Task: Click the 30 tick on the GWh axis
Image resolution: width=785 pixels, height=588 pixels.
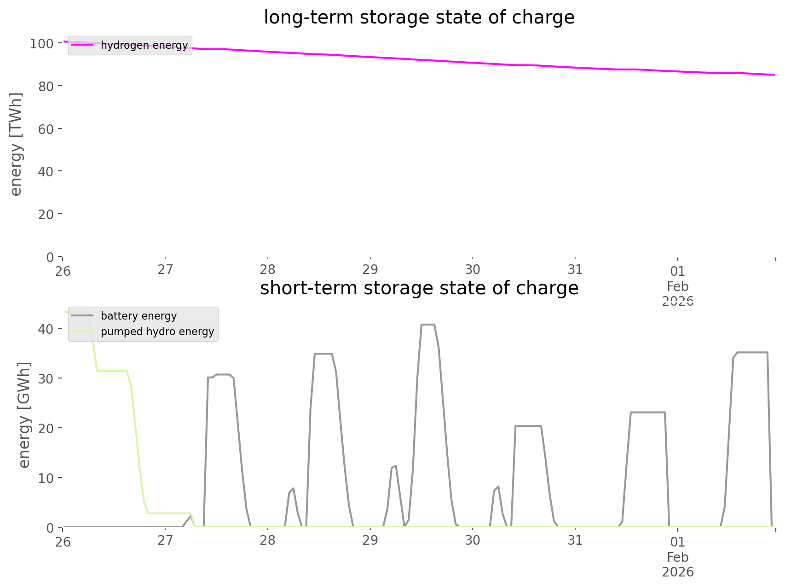Action: point(46,378)
